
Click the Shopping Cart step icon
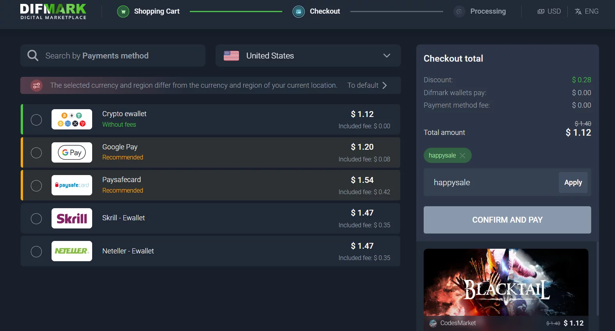tap(123, 12)
